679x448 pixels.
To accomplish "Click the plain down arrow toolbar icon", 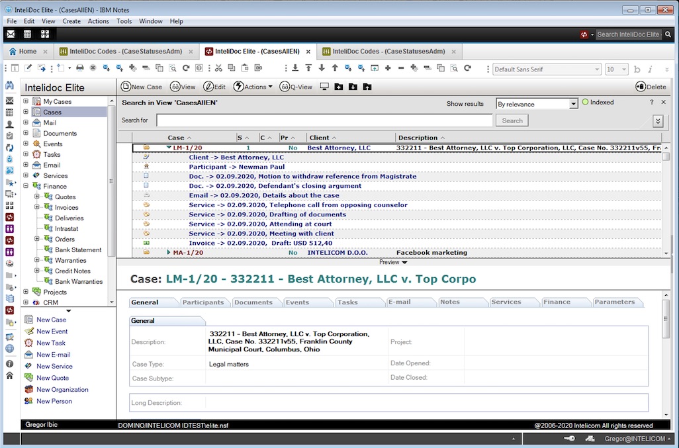I will point(322,68).
